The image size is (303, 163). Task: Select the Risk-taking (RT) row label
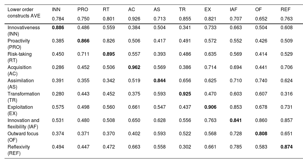pos(19,57)
